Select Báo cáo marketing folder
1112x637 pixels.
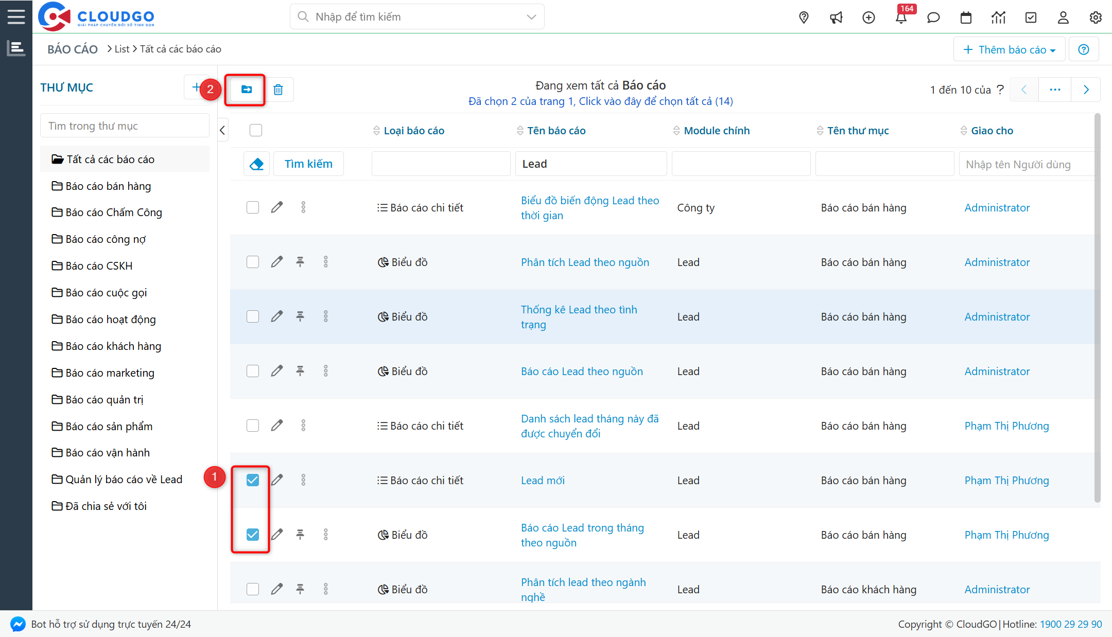110,373
